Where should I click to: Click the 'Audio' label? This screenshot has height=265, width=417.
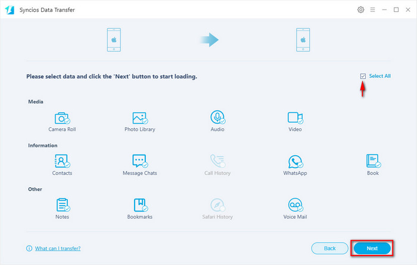(217, 130)
